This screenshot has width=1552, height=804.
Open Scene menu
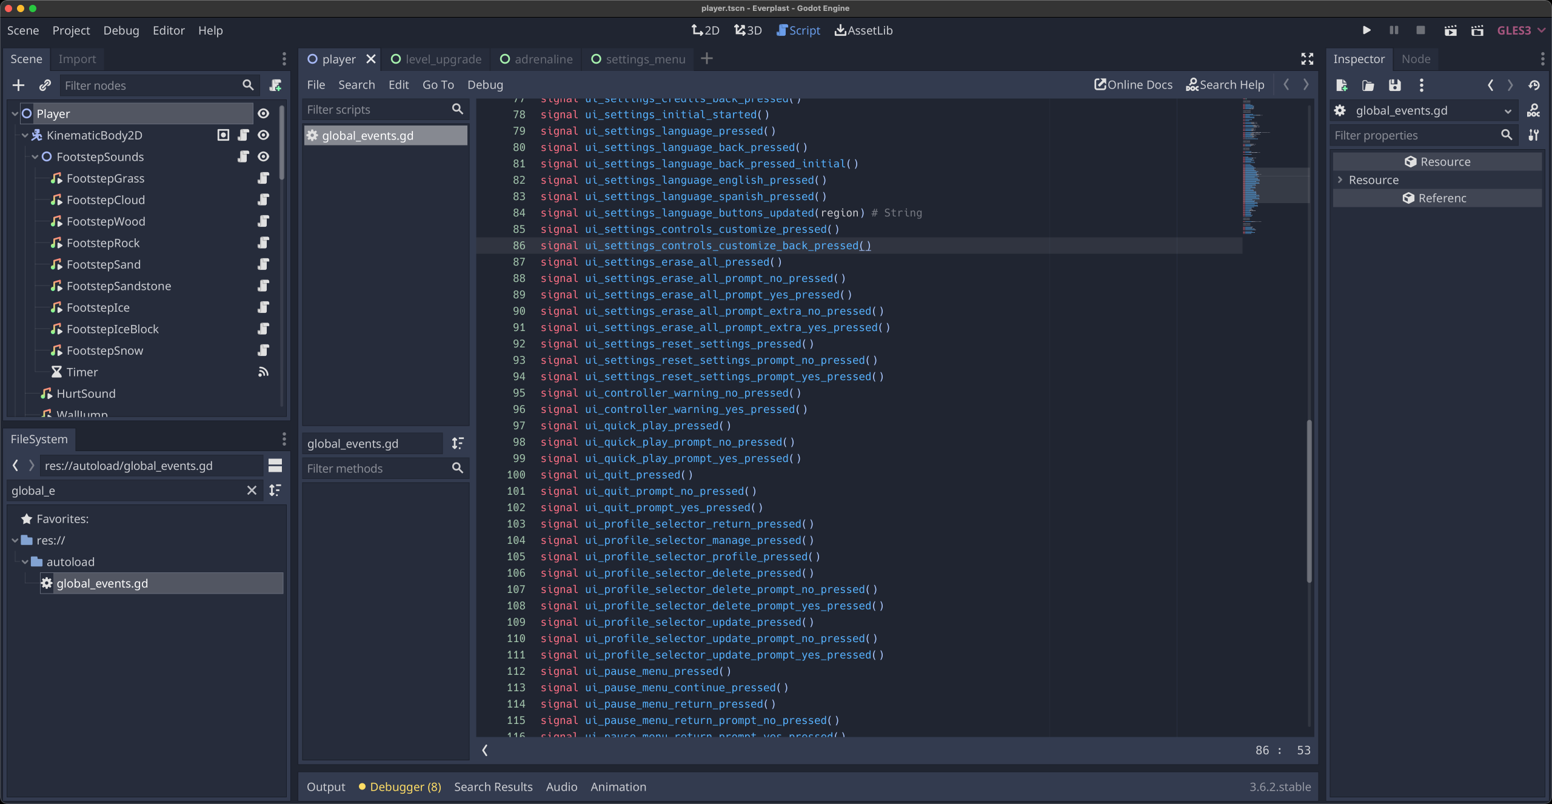(23, 30)
